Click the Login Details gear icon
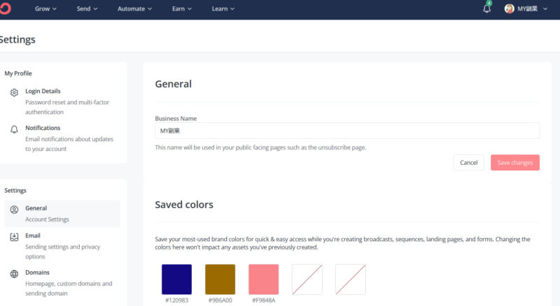The image size is (560, 306). click(x=14, y=92)
